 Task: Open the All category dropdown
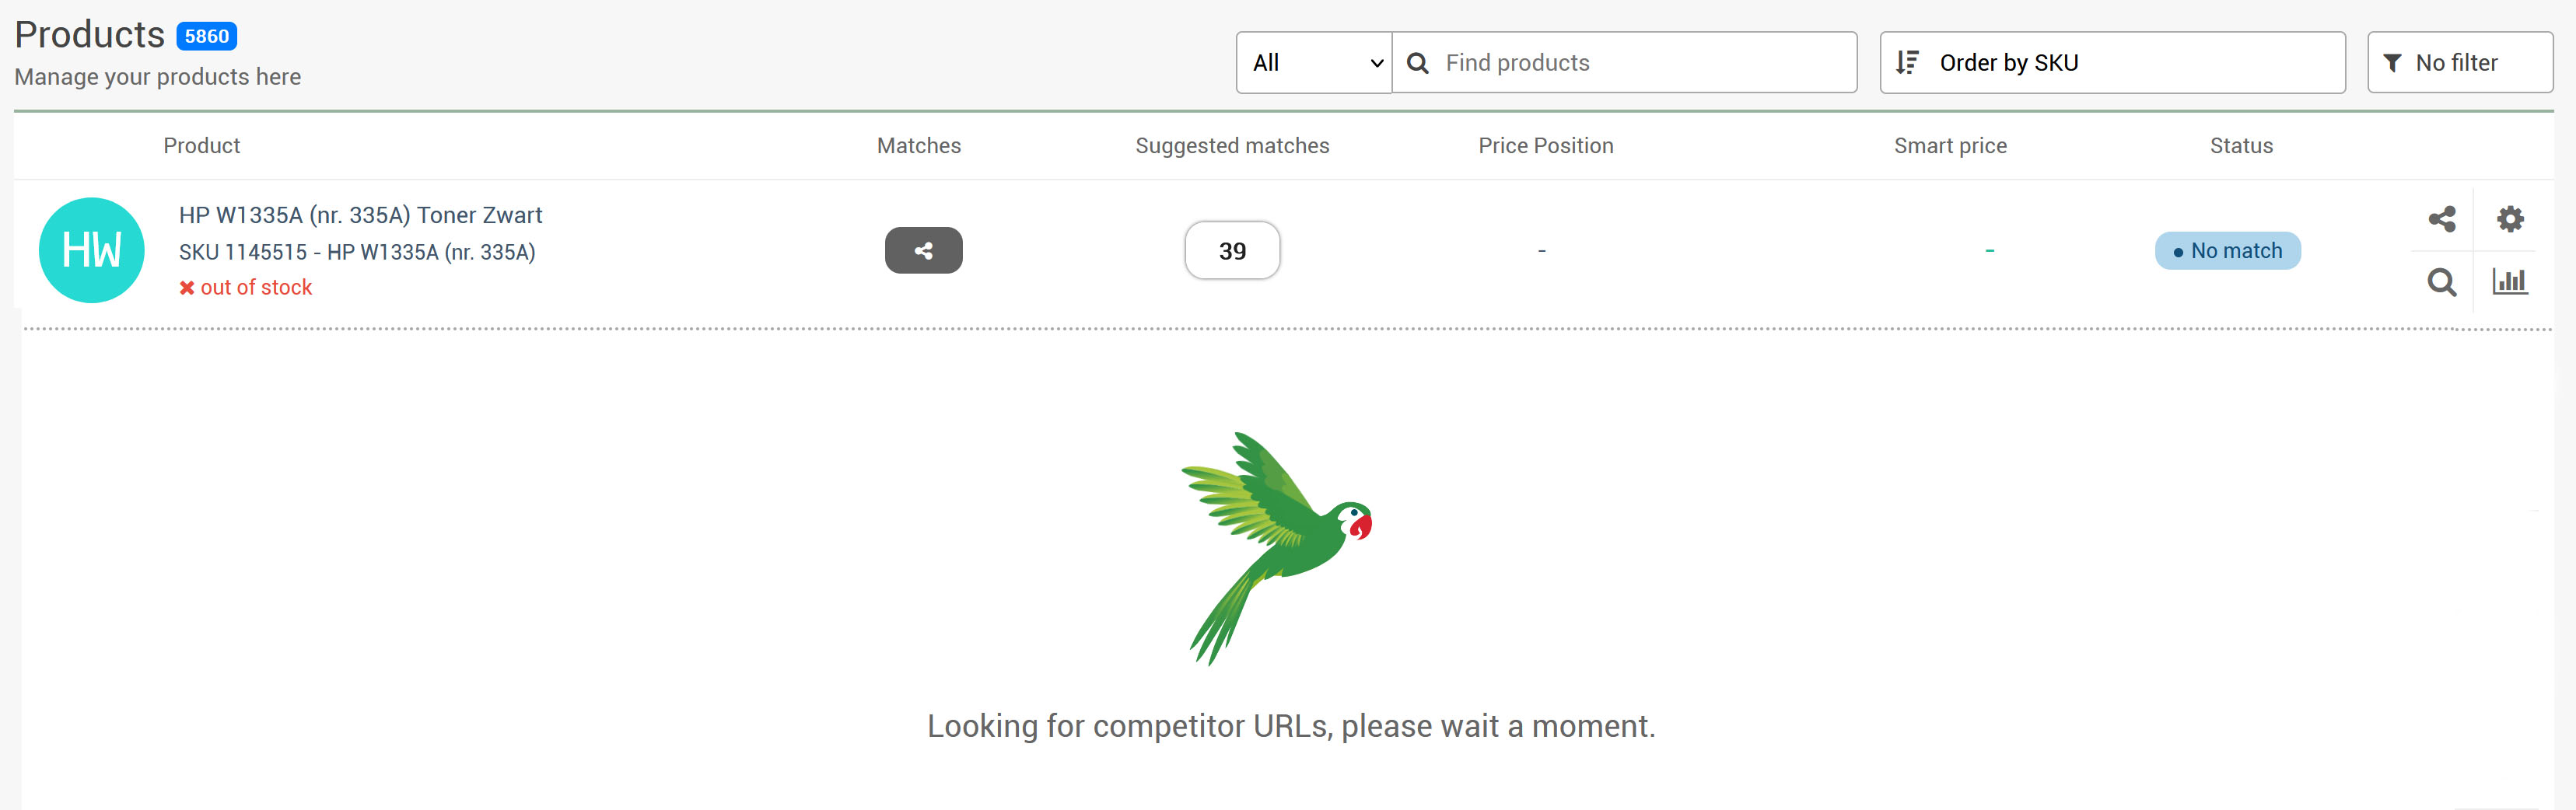[1313, 63]
